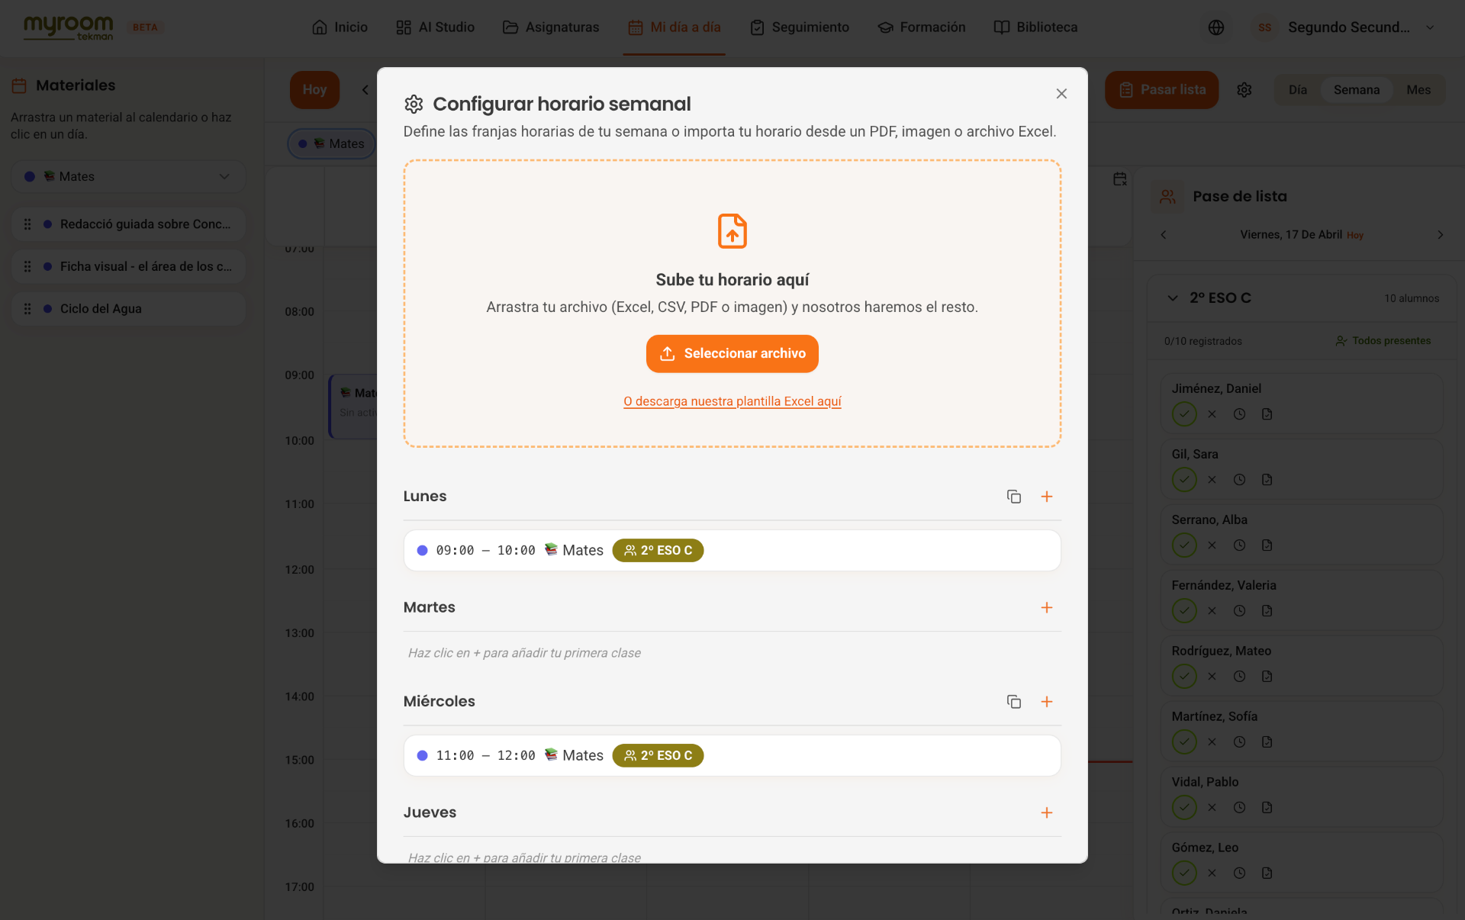Viewport: 1465px width, 920px height.
Task: Click Seleccionar archivo button
Action: [732, 354]
